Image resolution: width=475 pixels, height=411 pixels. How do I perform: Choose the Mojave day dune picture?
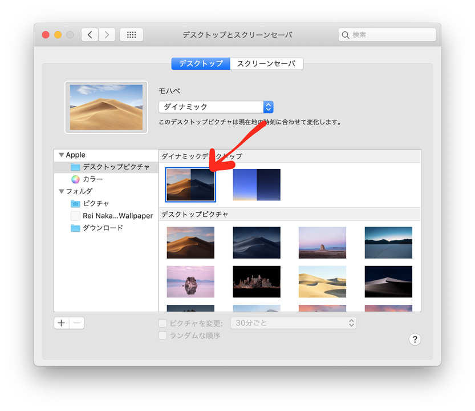[190, 243]
